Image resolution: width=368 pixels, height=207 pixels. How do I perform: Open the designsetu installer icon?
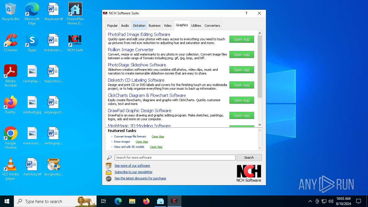click(x=53, y=167)
